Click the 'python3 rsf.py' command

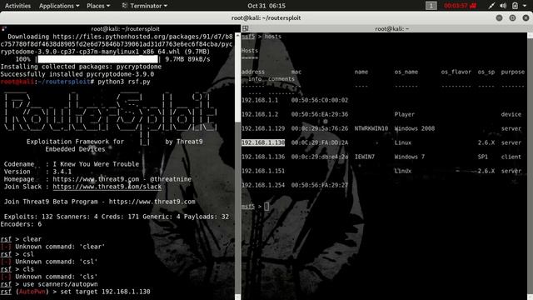(124, 82)
